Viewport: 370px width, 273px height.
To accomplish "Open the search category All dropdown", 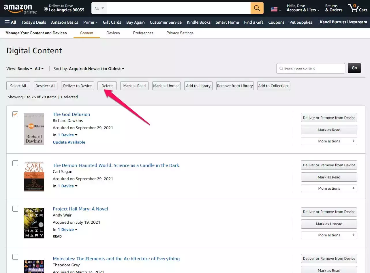I will click(99, 8).
